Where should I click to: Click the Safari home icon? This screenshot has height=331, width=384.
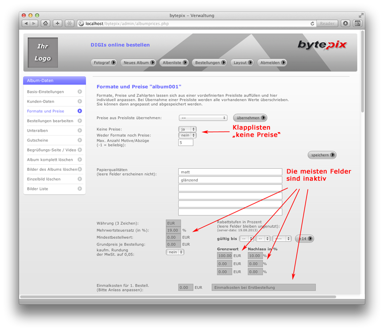[x=46, y=24]
